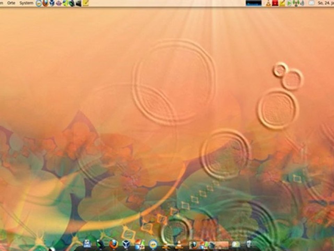Open the purple messenger launcher in top panel
Screen dimensions: 334x251
tap(59, 3)
